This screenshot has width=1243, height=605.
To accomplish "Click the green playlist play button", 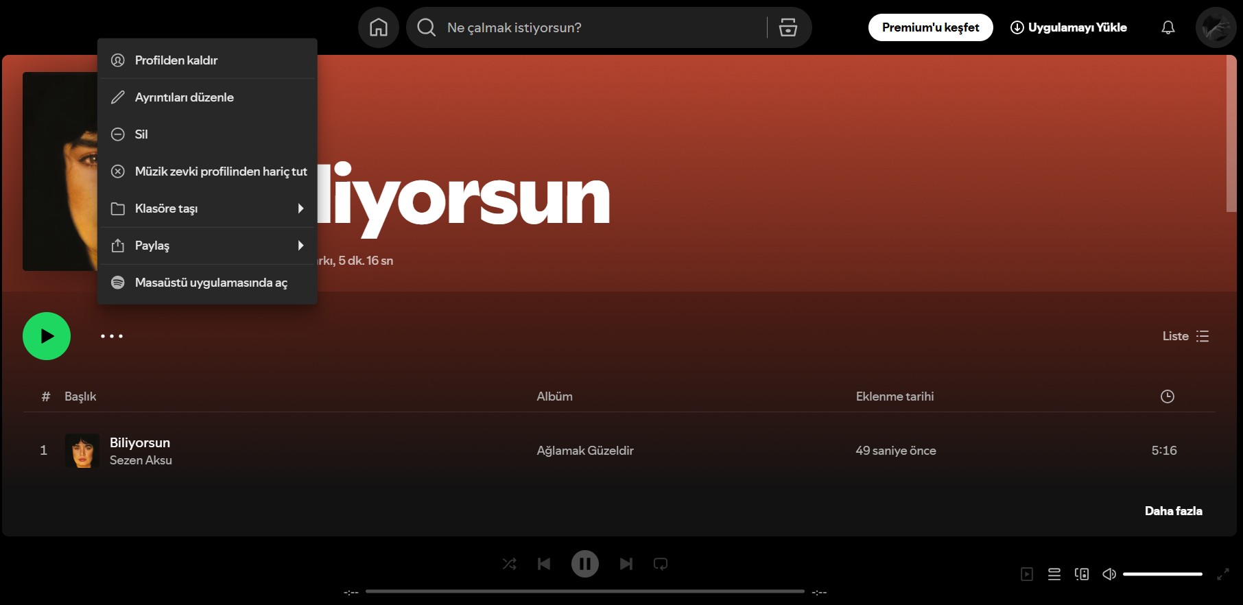I will pos(47,336).
